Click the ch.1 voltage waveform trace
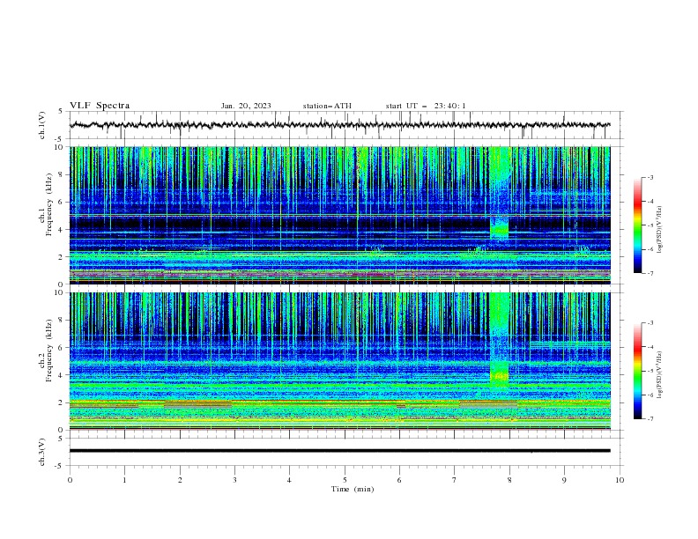This screenshot has height=539, width=698. 339,124
